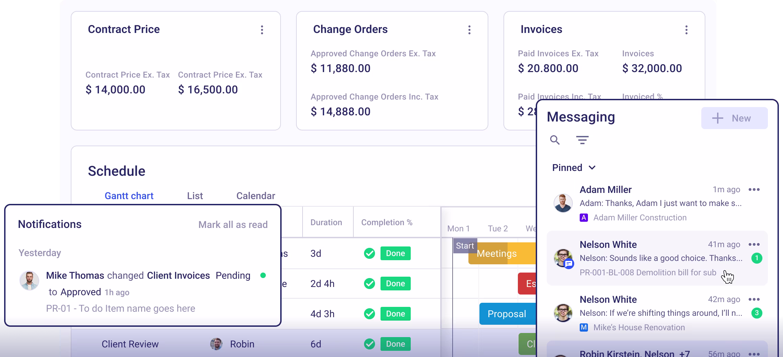Image resolution: width=783 pixels, height=357 pixels.
Task: Open the Done status on 4d 3h row
Action: pos(396,314)
